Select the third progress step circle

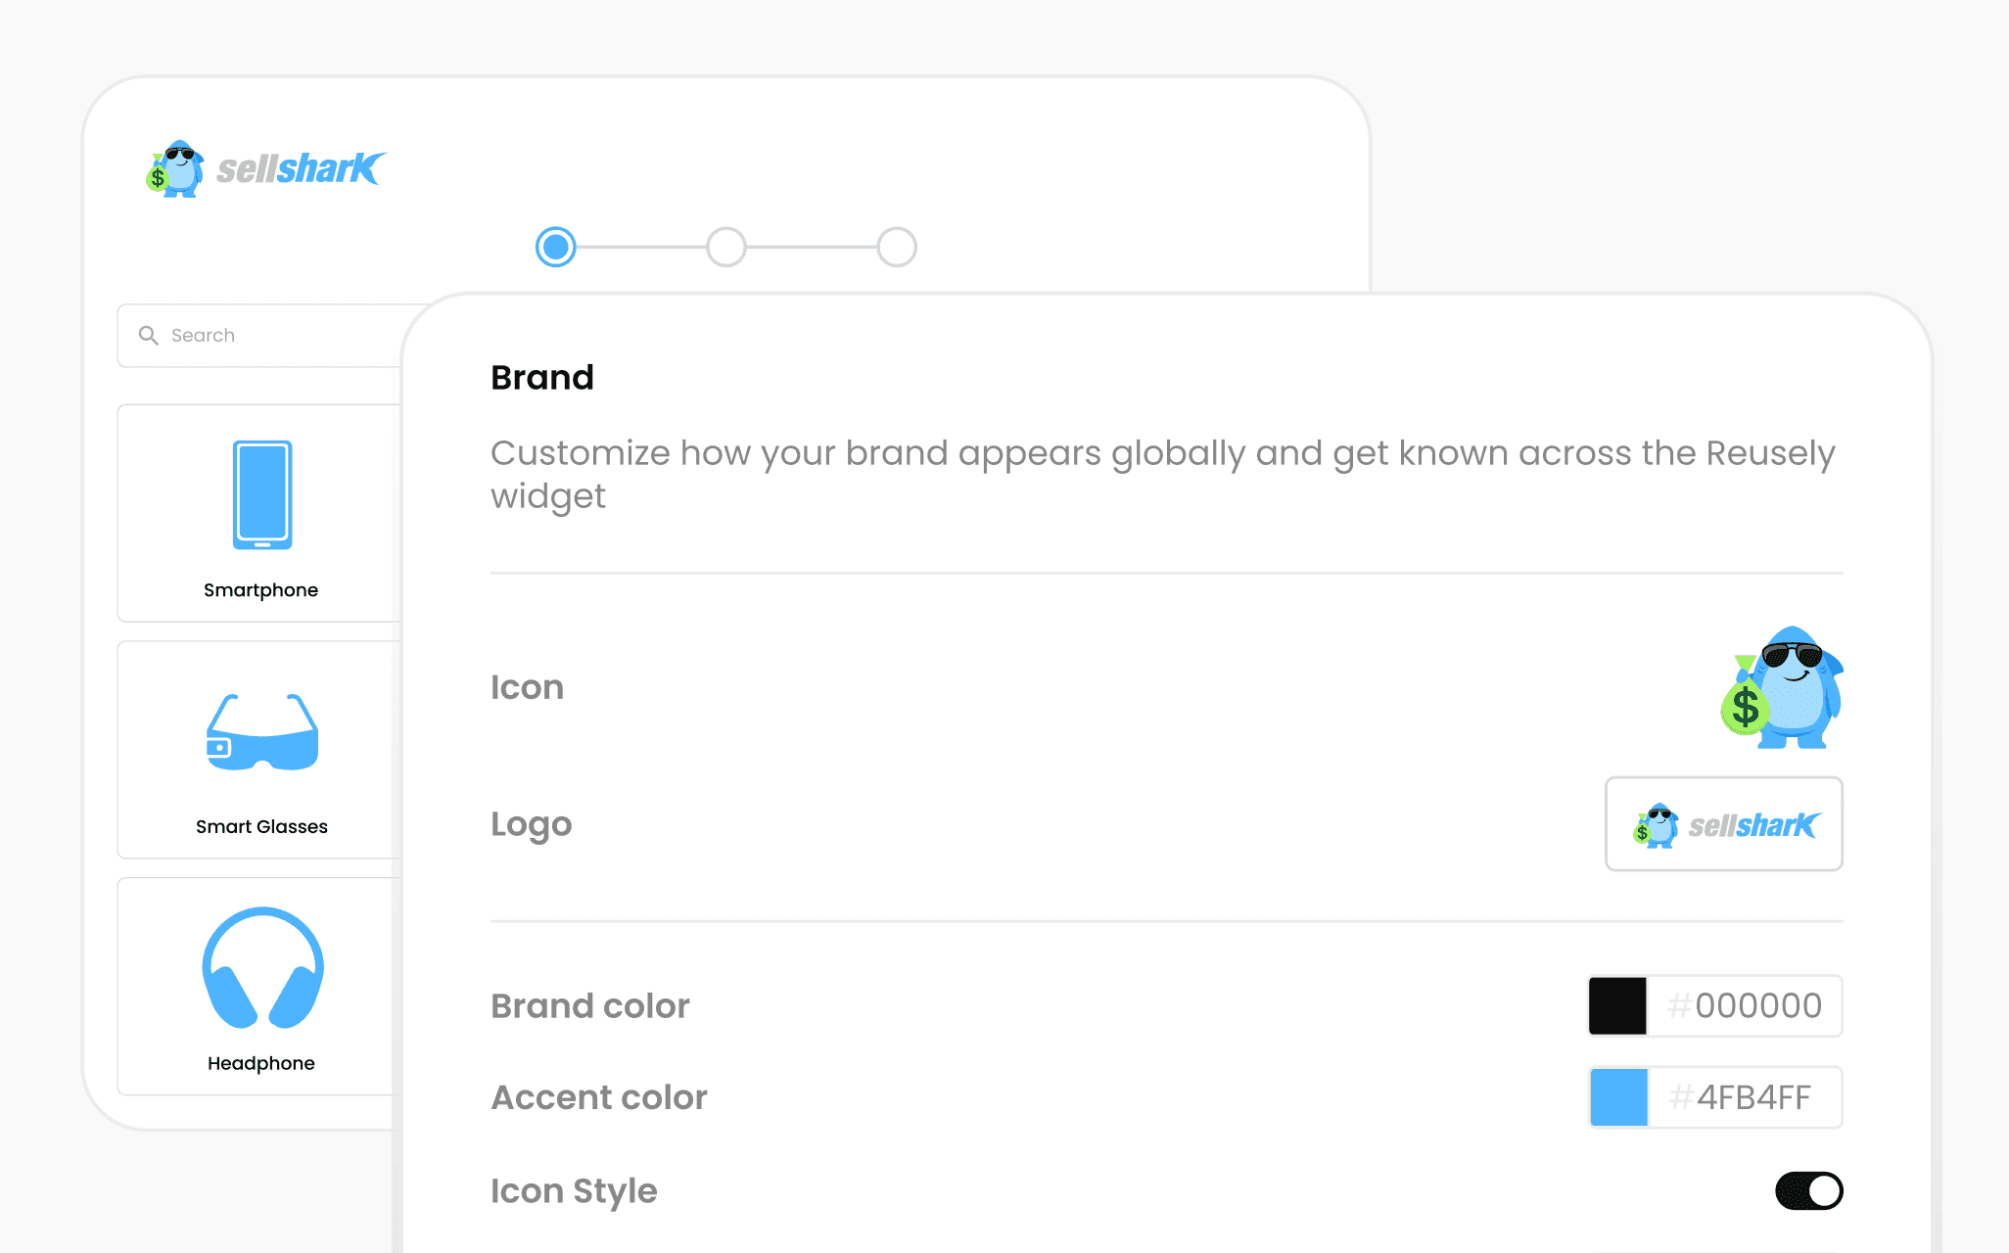897,247
